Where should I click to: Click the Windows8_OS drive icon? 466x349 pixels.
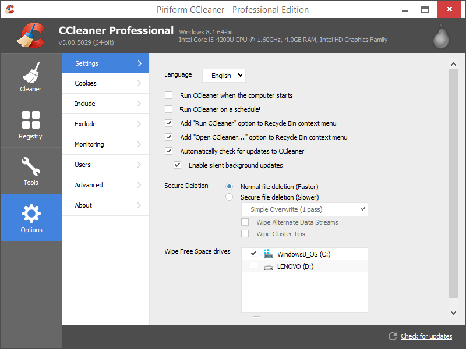click(x=268, y=254)
